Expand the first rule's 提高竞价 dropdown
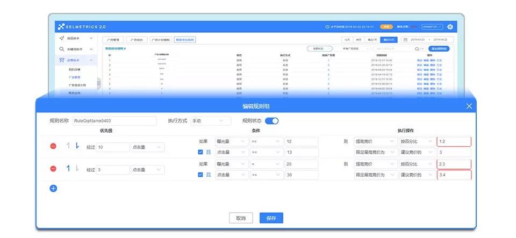Image resolution: width=516 pixels, height=238 pixels. (375, 142)
